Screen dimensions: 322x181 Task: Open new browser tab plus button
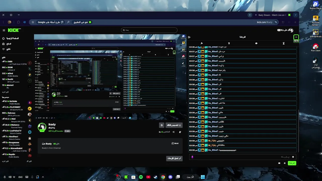250,15
